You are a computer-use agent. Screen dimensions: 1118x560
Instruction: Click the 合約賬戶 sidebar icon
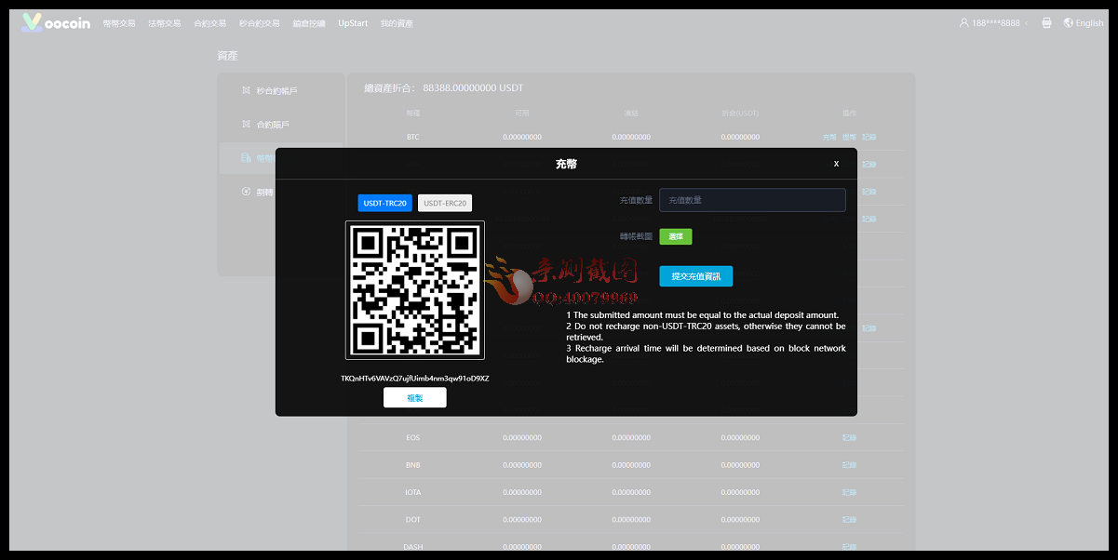click(246, 124)
